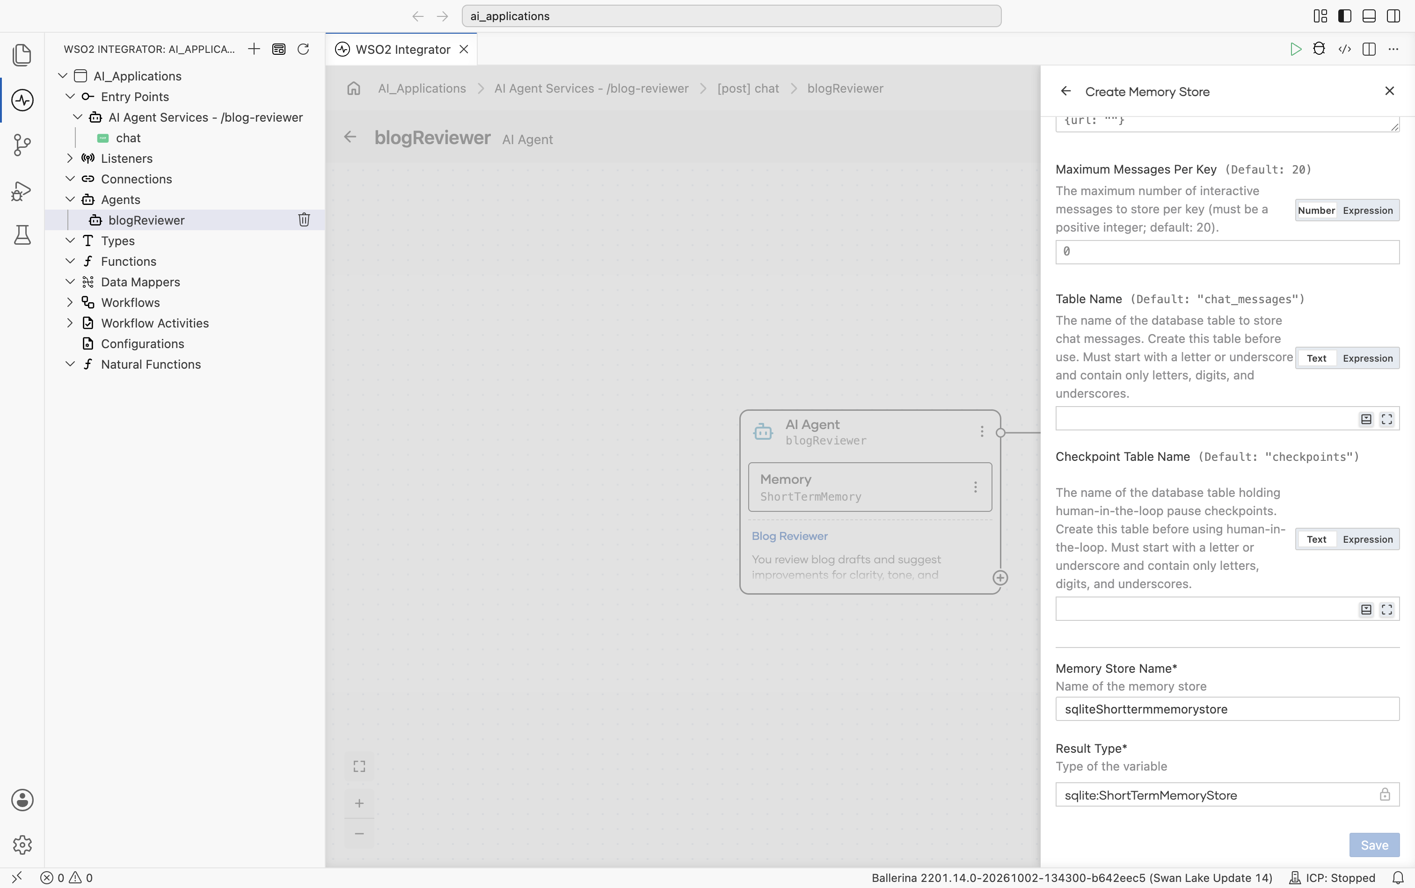Zoom in with the plus canvas control

(x=359, y=803)
